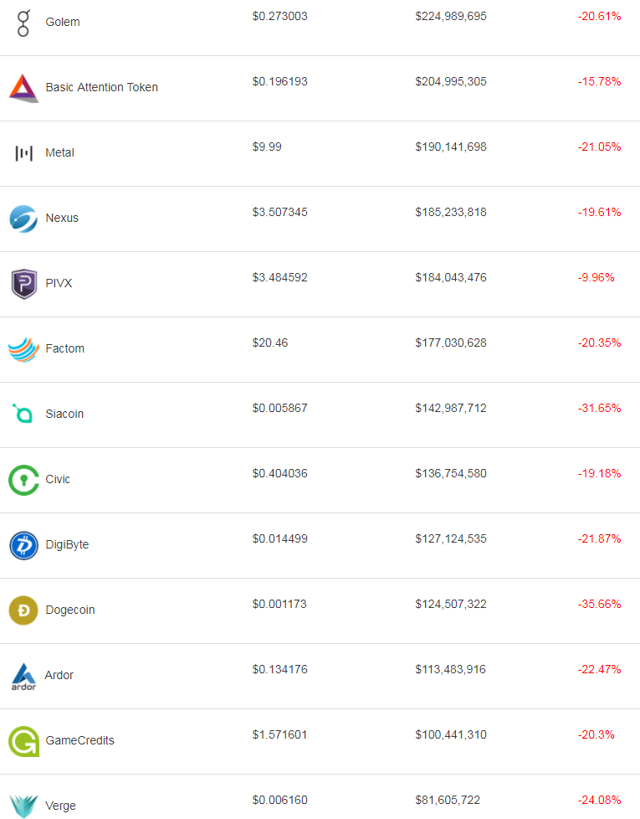Click Siacoin's -31.65% change value
The image size is (640, 819).
tap(599, 408)
